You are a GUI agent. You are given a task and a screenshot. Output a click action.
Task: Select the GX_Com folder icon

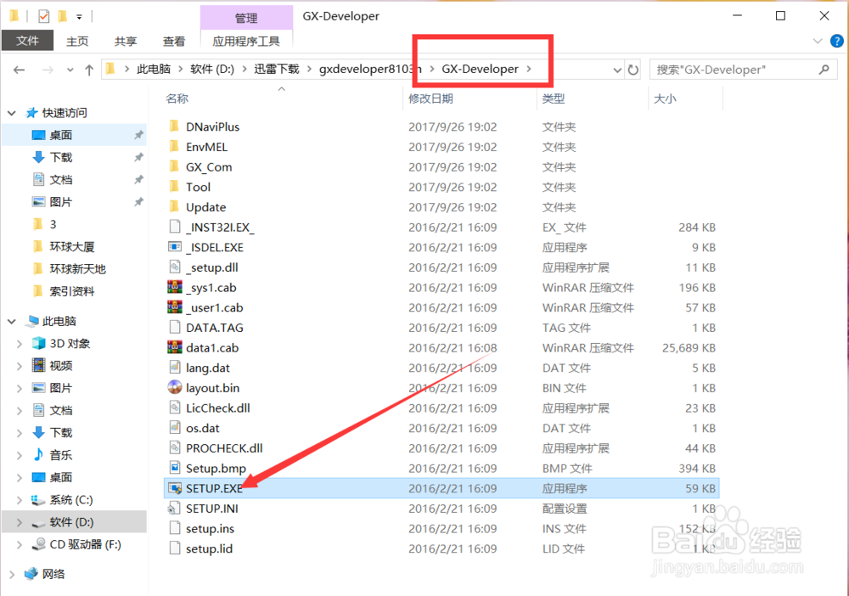(x=174, y=166)
